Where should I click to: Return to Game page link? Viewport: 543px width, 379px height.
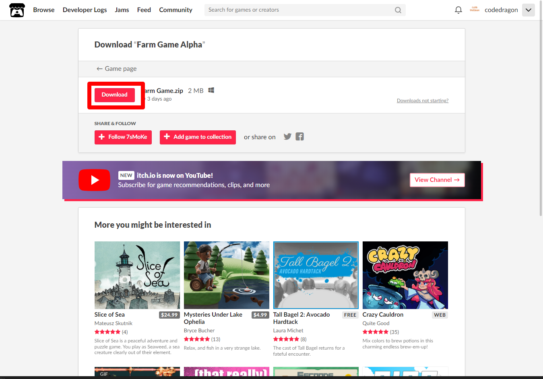click(116, 69)
